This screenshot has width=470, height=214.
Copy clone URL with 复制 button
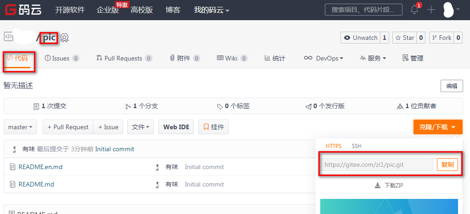click(x=447, y=165)
